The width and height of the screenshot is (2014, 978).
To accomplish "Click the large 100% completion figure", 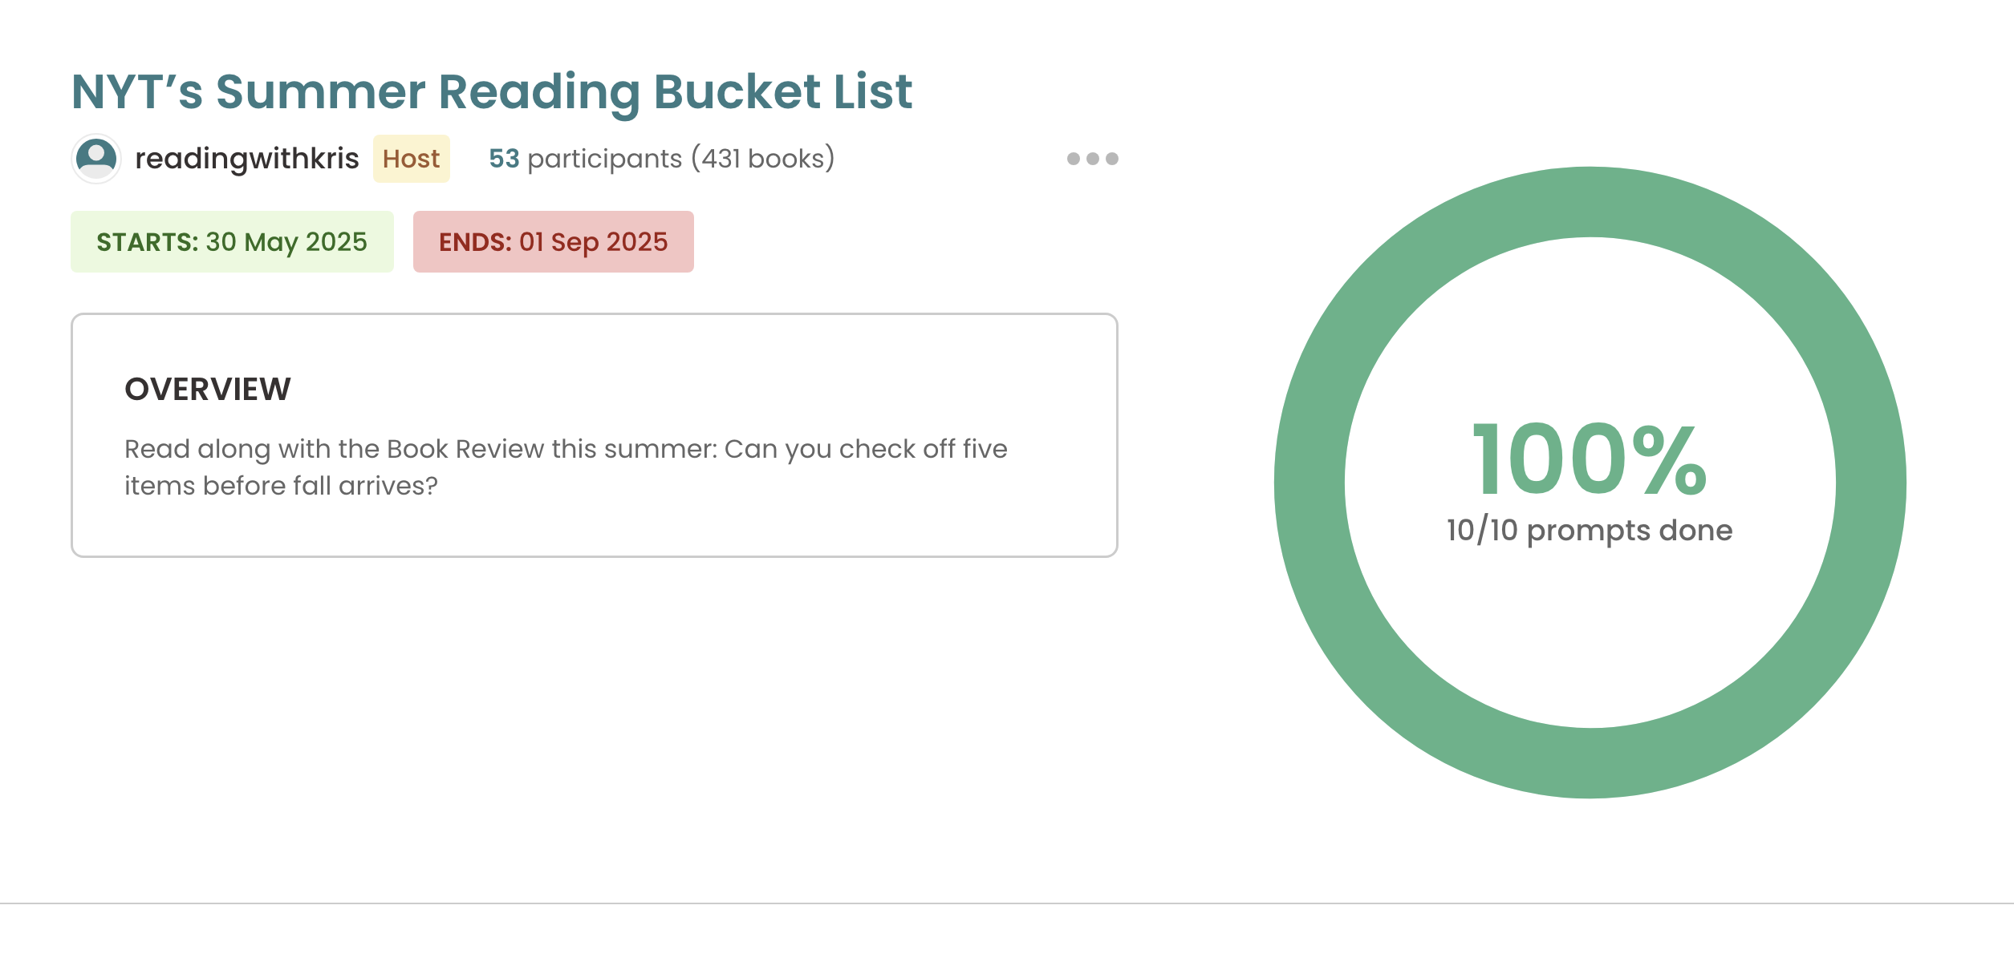I will point(1589,459).
